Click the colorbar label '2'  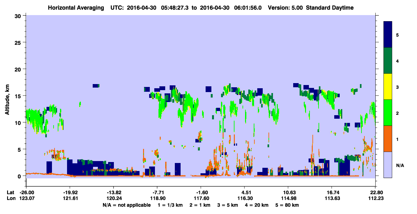pyautogui.click(x=397, y=113)
